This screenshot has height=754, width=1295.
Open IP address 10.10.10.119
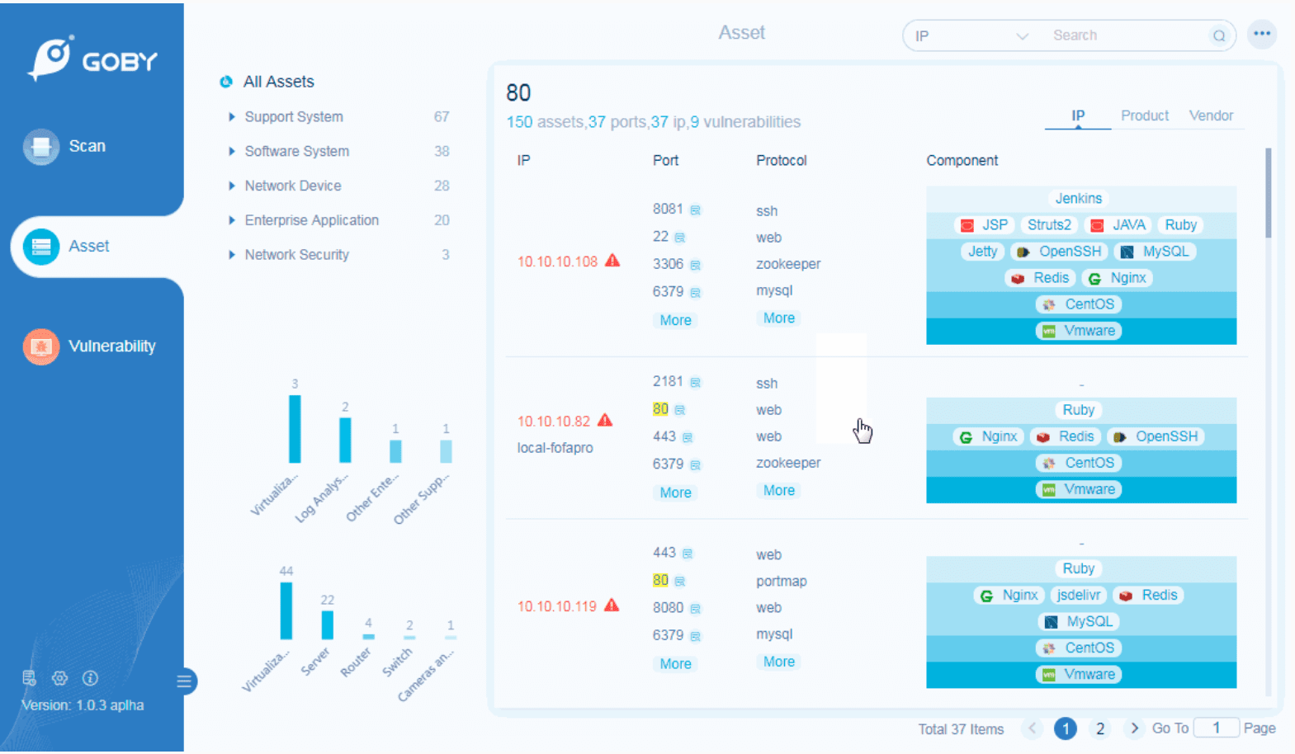(x=557, y=607)
